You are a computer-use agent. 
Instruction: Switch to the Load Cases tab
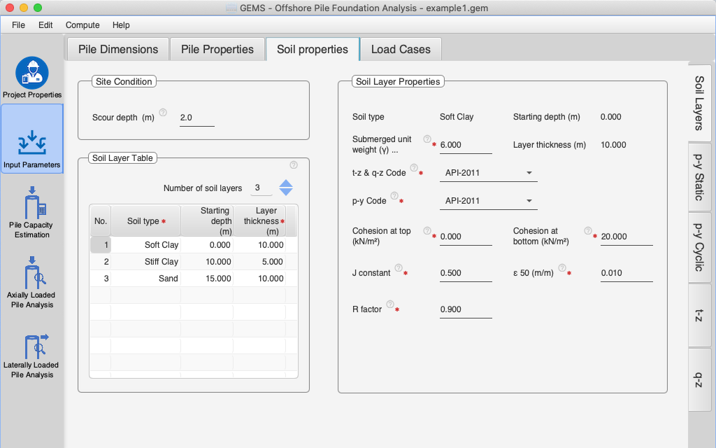[401, 50]
